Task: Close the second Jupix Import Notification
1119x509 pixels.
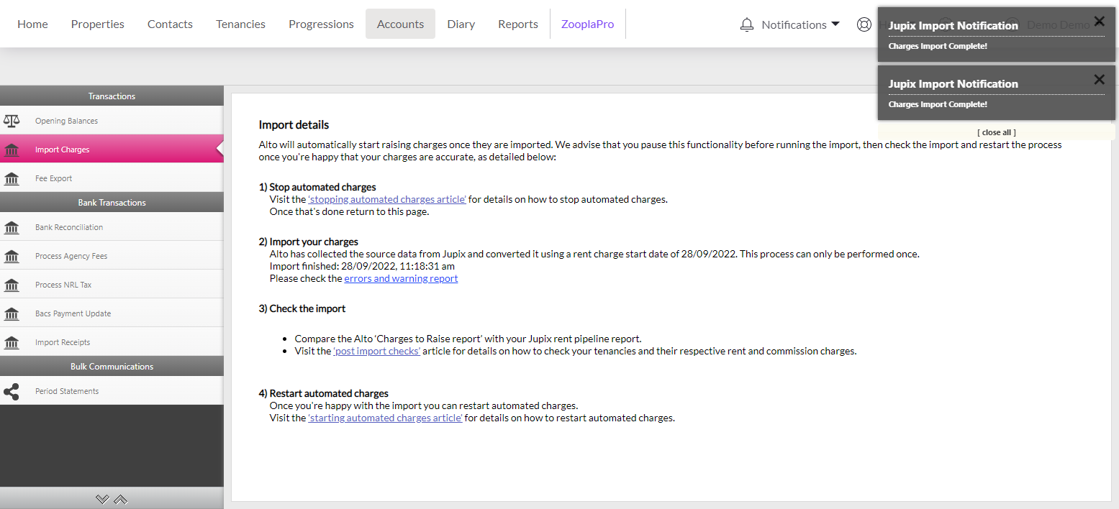Action: pos(1099,79)
